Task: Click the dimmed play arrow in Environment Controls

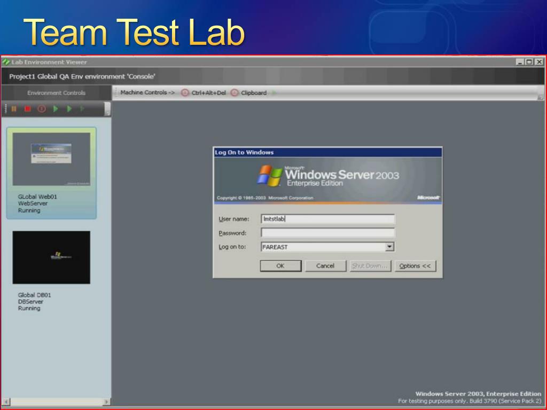Action: click(x=82, y=109)
